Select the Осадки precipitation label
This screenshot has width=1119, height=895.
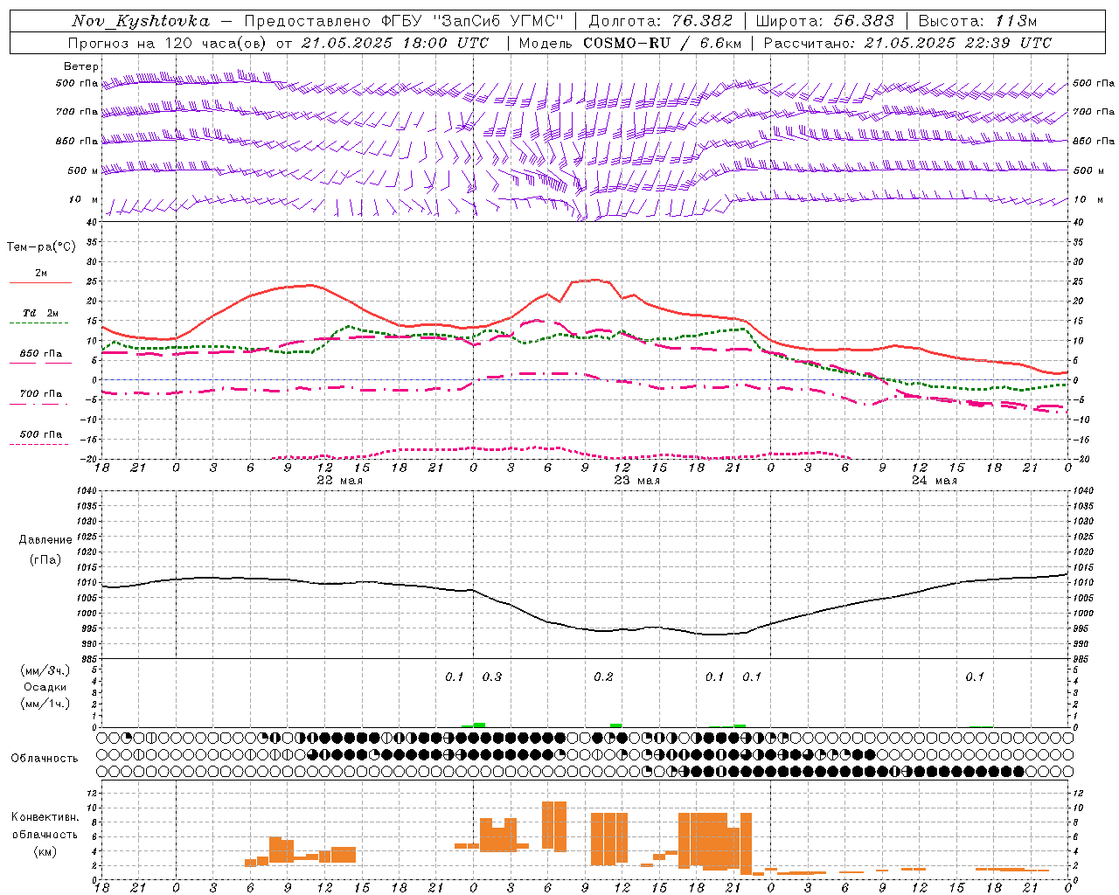click(45, 687)
